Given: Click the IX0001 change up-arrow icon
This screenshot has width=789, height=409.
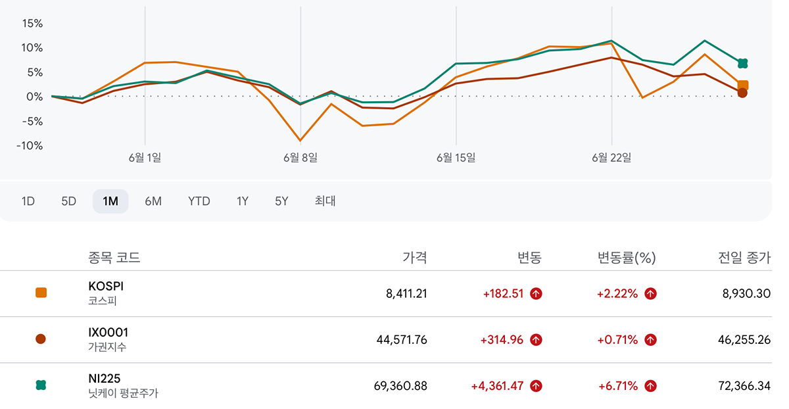Looking at the screenshot, I should click(x=536, y=340).
